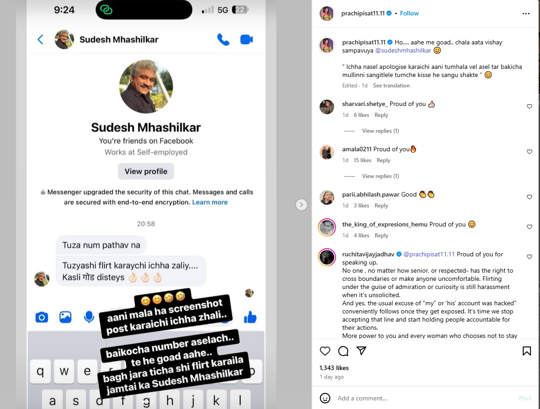Like the post with the heart icon

(x=325, y=351)
